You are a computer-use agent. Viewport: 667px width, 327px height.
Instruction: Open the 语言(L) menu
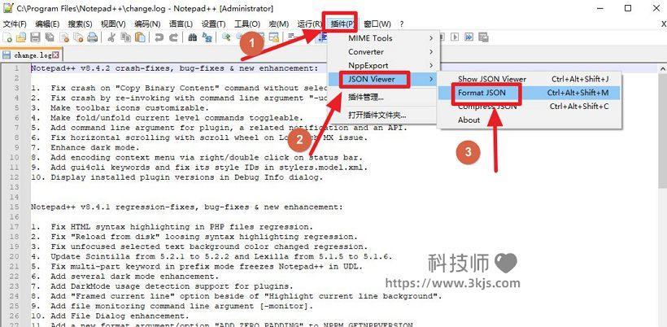pyautogui.click(x=181, y=24)
